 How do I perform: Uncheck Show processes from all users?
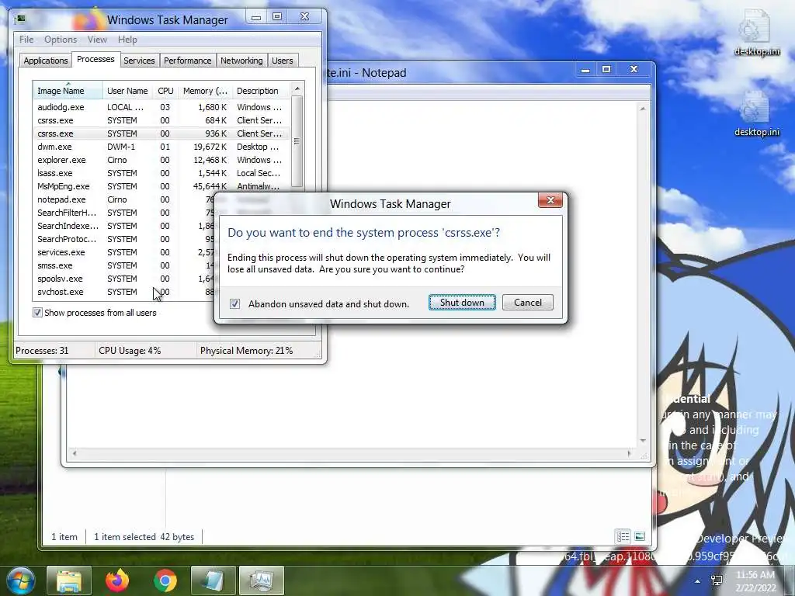coord(37,313)
